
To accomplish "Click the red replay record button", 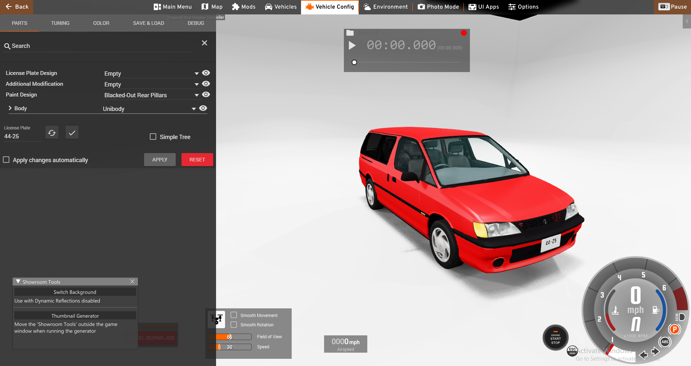I will click(464, 33).
